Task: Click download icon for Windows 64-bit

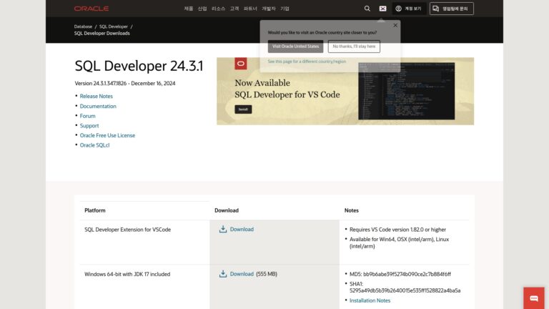Action: pyautogui.click(x=223, y=274)
